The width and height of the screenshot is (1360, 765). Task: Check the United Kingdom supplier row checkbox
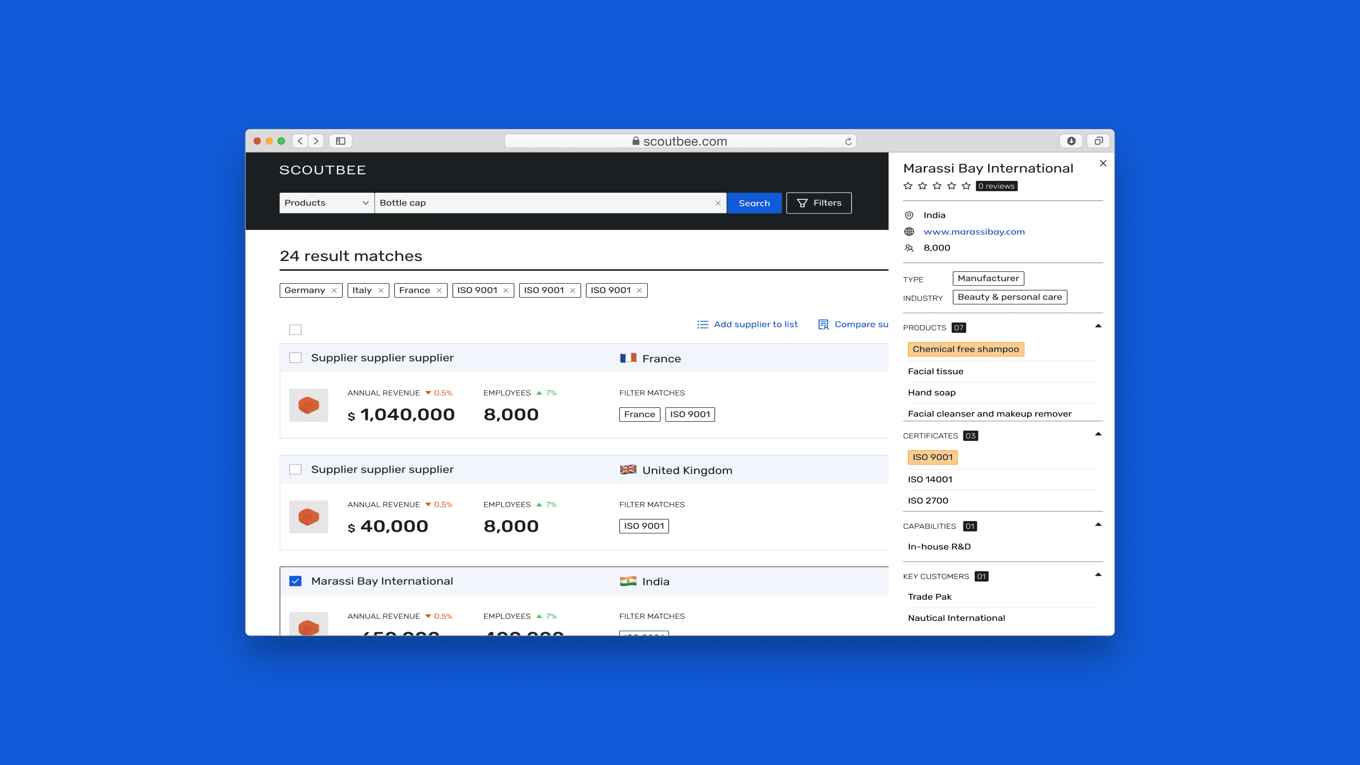(296, 469)
